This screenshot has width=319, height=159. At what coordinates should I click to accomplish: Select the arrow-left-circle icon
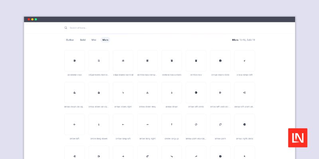coord(196,93)
